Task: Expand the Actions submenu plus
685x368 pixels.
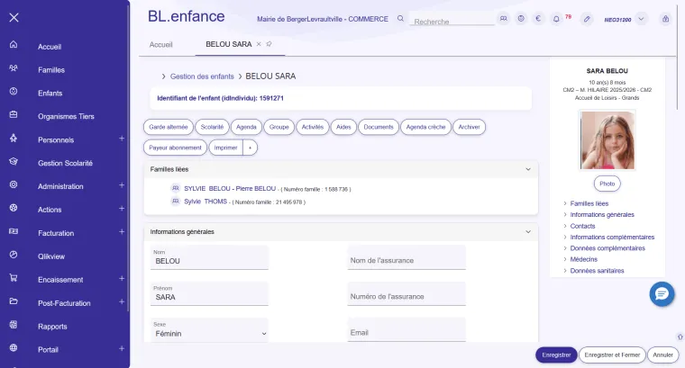Action: tap(122, 209)
